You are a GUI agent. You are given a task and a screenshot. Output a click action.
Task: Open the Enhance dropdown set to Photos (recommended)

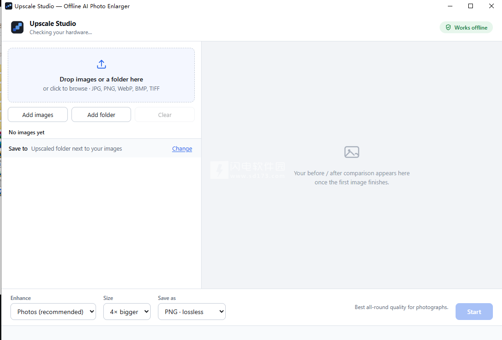point(53,311)
